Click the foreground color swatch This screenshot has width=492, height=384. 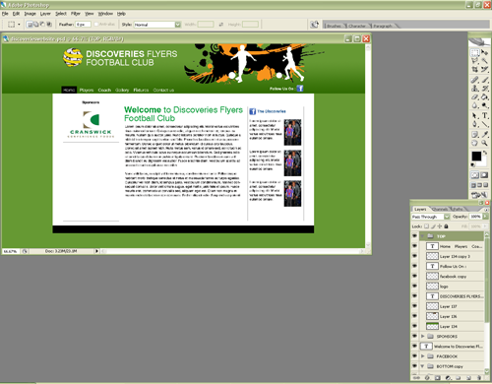(476, 156)
